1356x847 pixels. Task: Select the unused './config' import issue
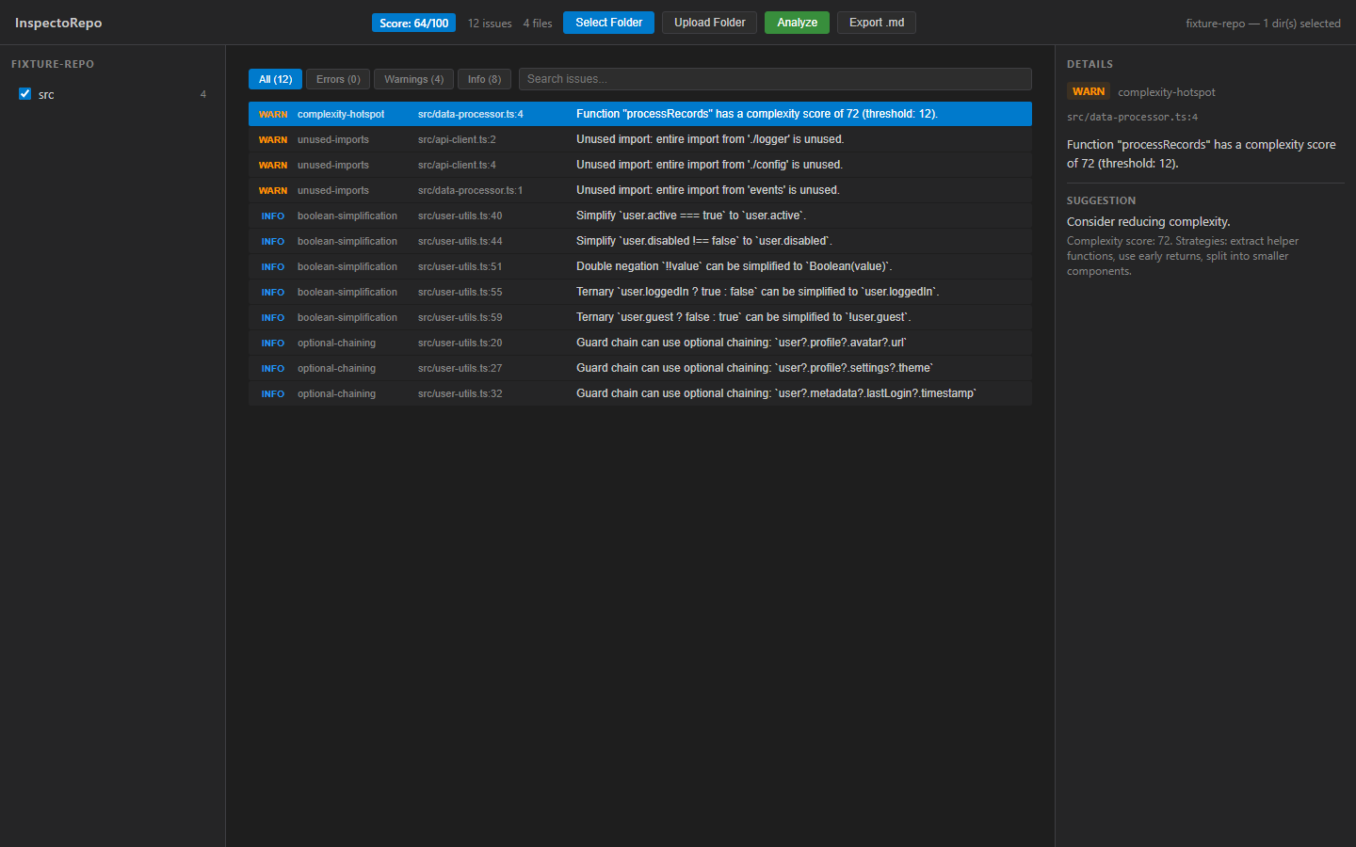(640, 165)
